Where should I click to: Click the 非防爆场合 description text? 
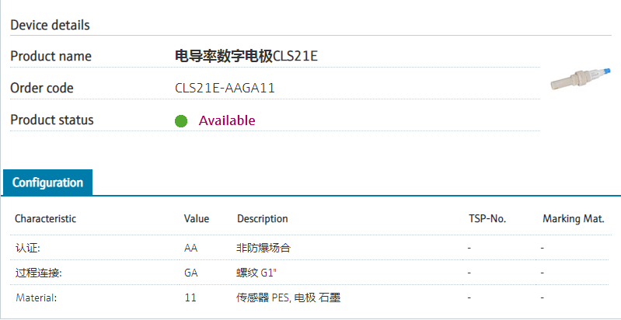263,248
